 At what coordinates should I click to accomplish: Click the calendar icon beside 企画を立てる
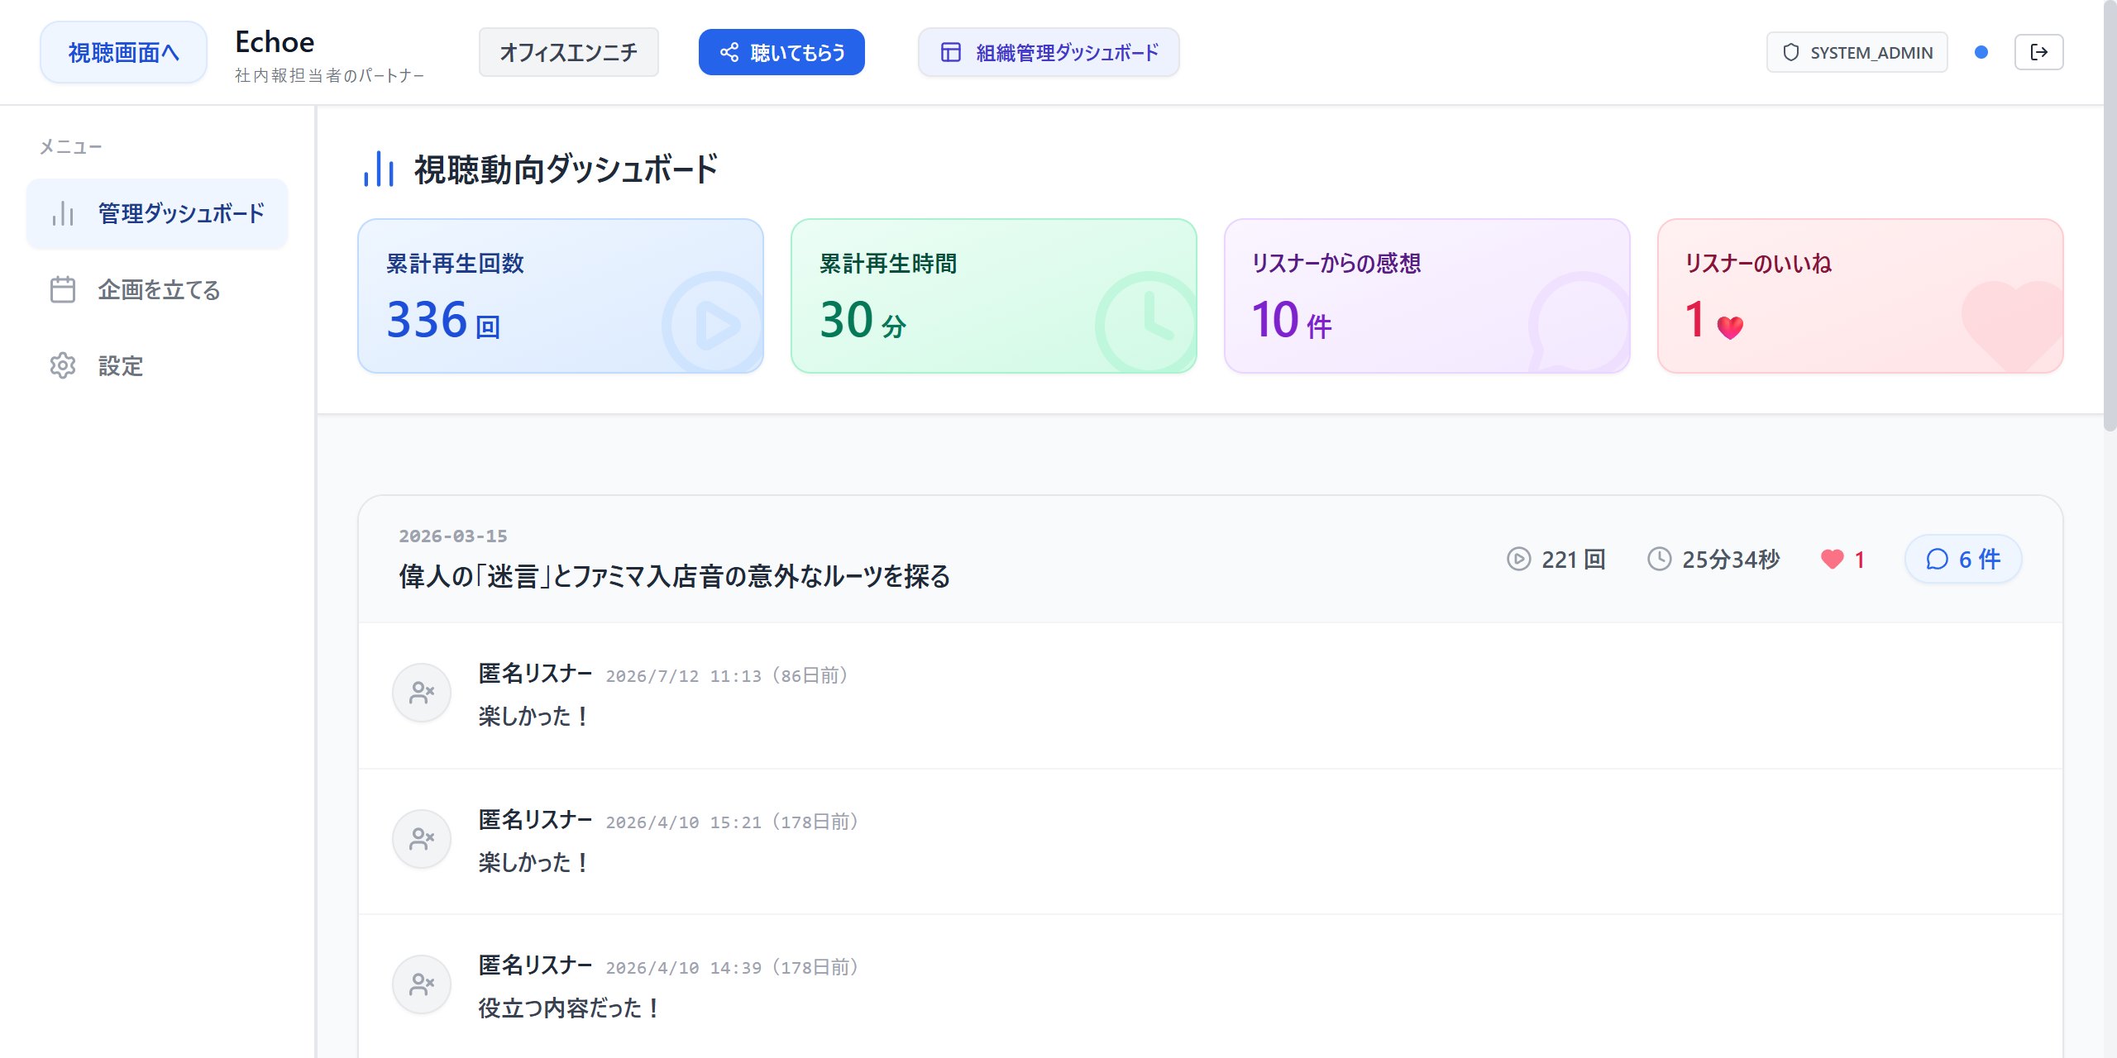[63, 289]
